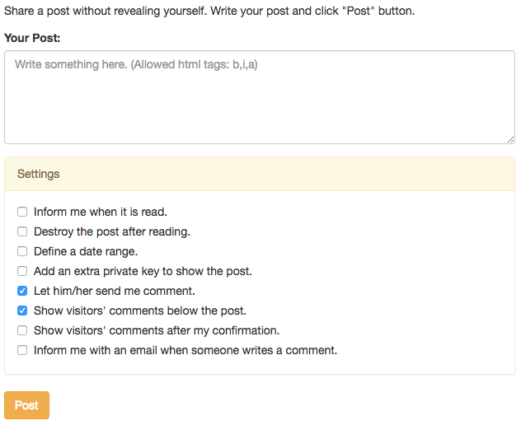
Task: Click the "Destroy the post after reading." label text
Action: coord(112,231)
